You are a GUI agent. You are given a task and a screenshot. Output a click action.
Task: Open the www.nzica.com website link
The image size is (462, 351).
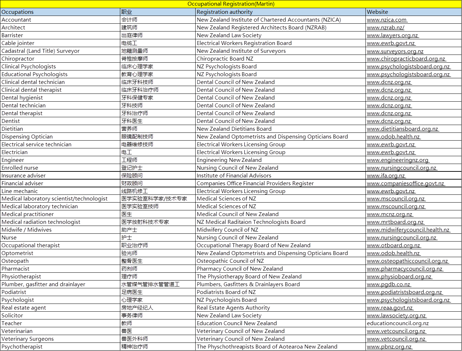click(x=387, y=20)
